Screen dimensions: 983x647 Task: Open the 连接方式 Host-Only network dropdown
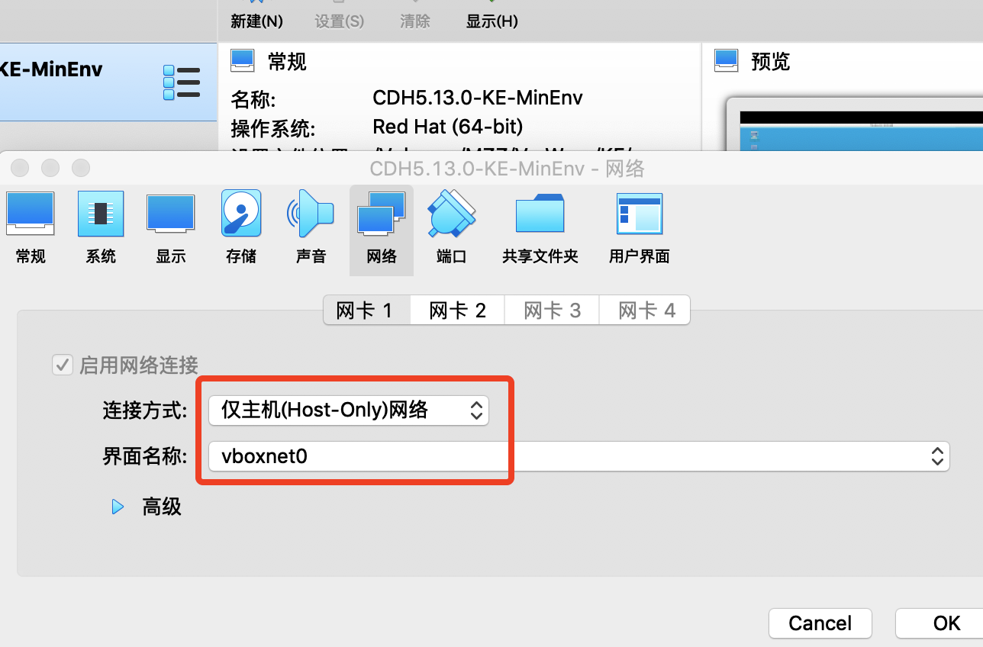coord(349,410)
